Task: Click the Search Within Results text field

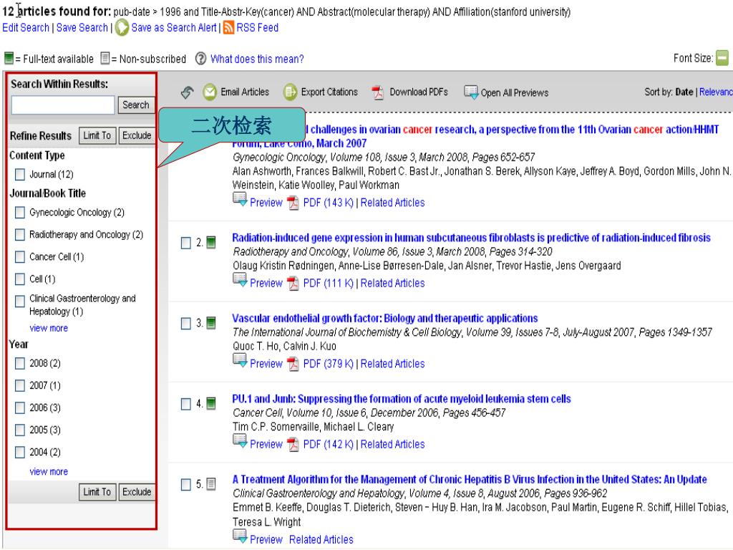Action: coord(63,105)
